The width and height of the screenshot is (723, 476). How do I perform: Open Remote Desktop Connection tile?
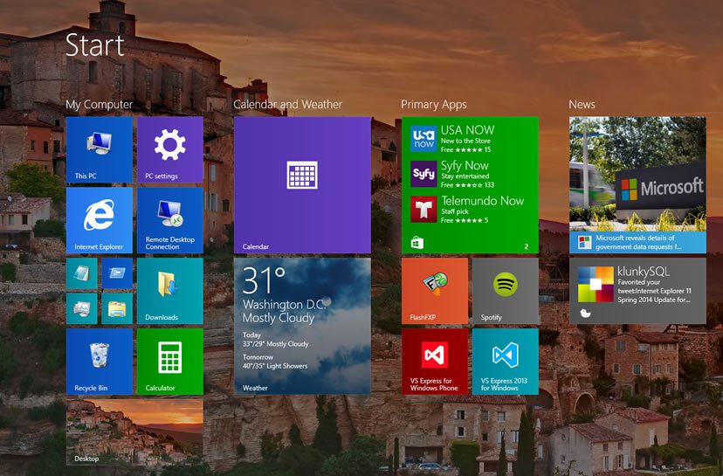(169, 220)
